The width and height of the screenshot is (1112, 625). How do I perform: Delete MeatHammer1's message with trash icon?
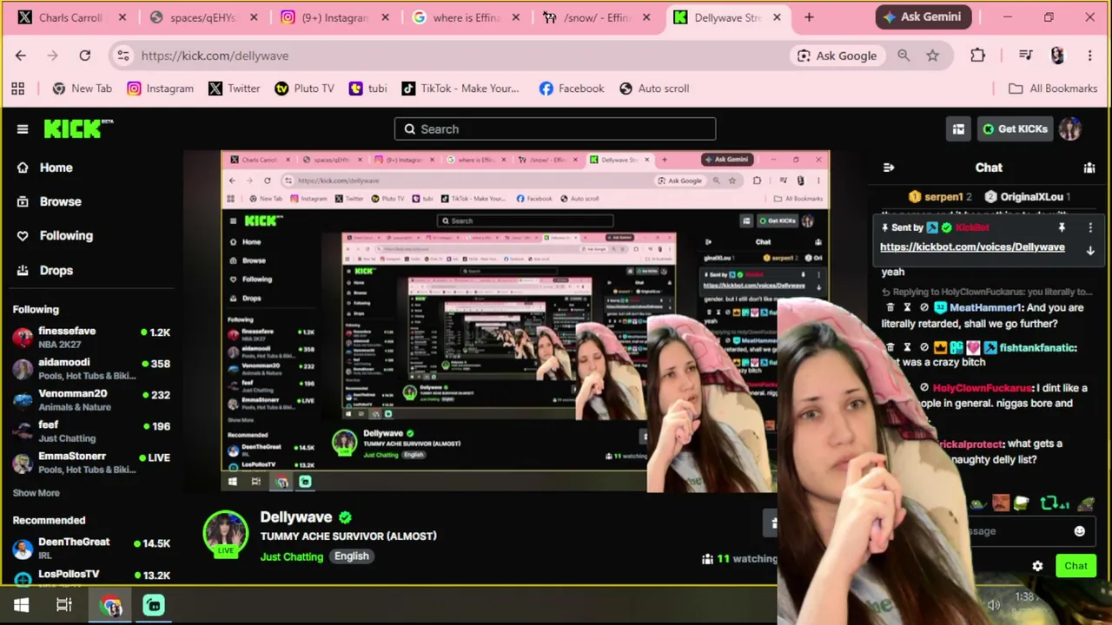point(890,307)
